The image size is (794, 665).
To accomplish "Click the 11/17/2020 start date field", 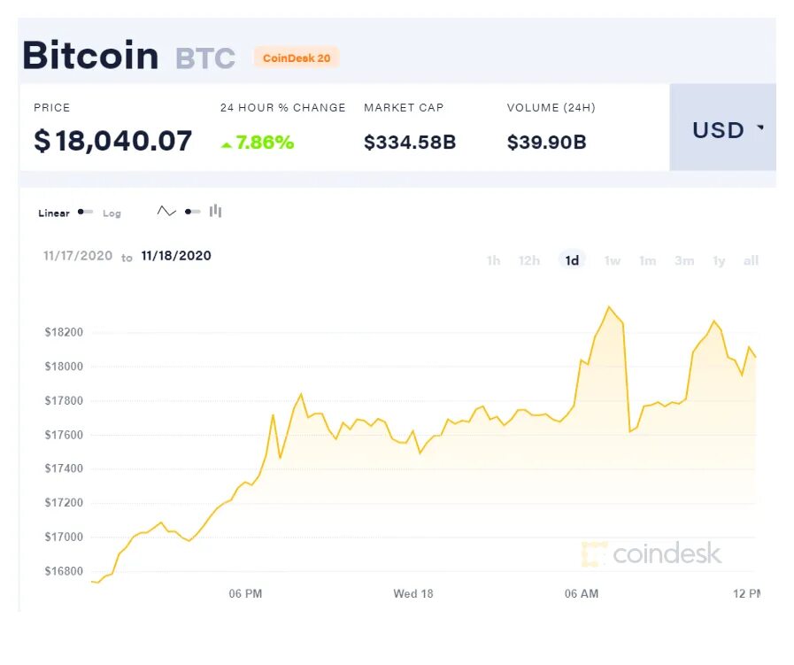I will point(78,256).
